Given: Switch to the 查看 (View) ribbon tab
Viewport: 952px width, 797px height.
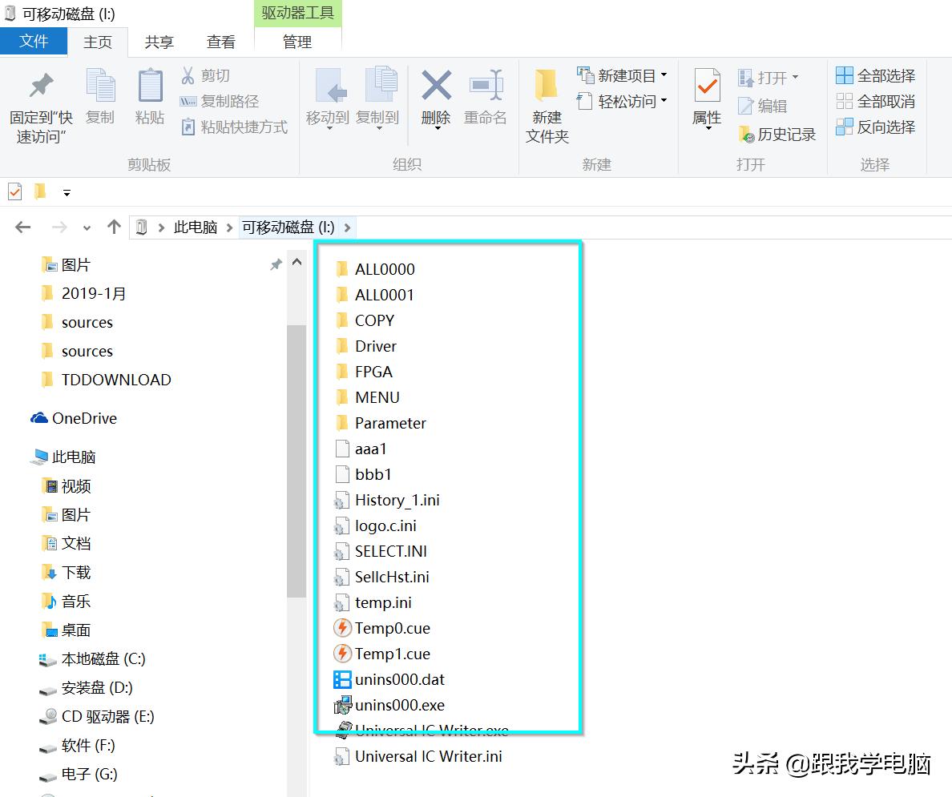Looking at the screenshot, I should (x=220, y=42).
